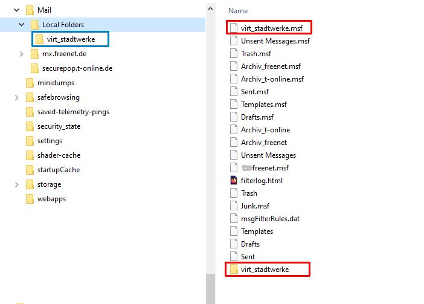Click the virt_stadtwerke.msf file icon
Image resolution: width=424 pixels, height=304 pixels.
234,28
